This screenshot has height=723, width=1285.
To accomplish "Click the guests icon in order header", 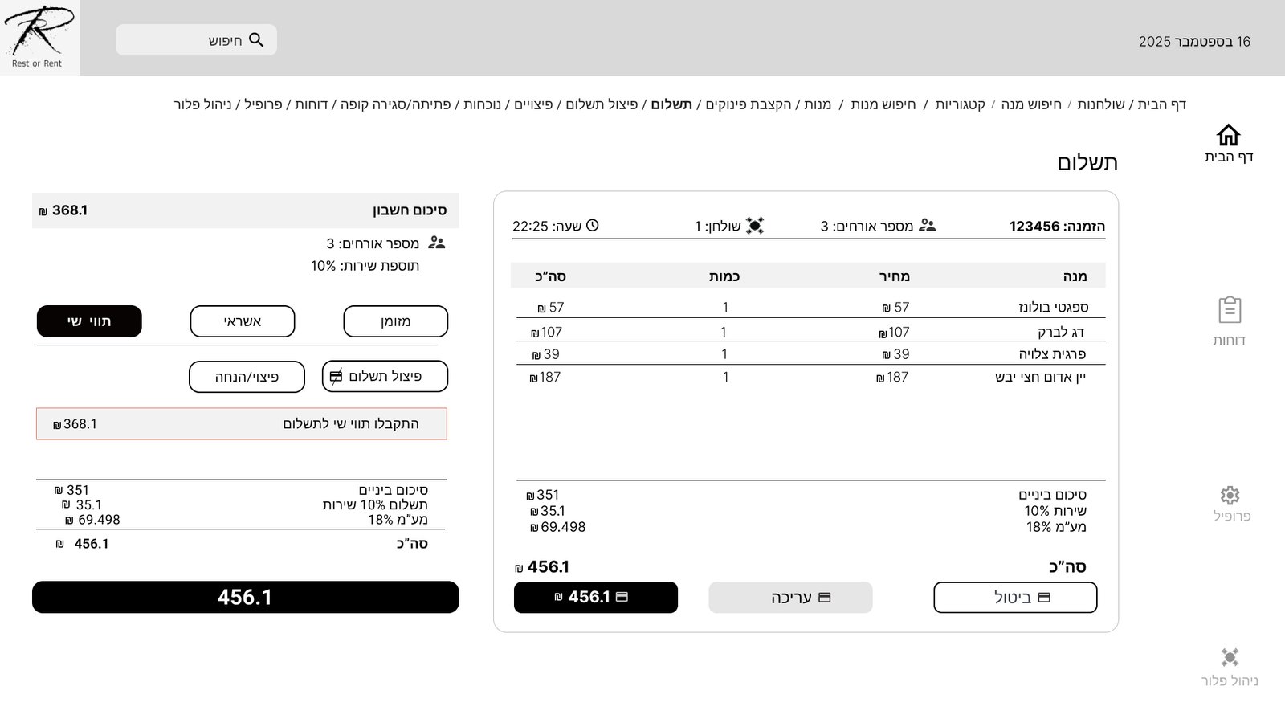I will click(x=927, y=226).
